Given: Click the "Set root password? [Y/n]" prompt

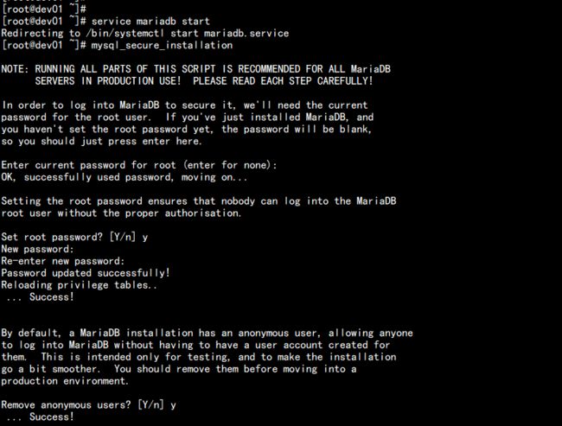Looking at the screenshot, I should (x=72, y=237).
